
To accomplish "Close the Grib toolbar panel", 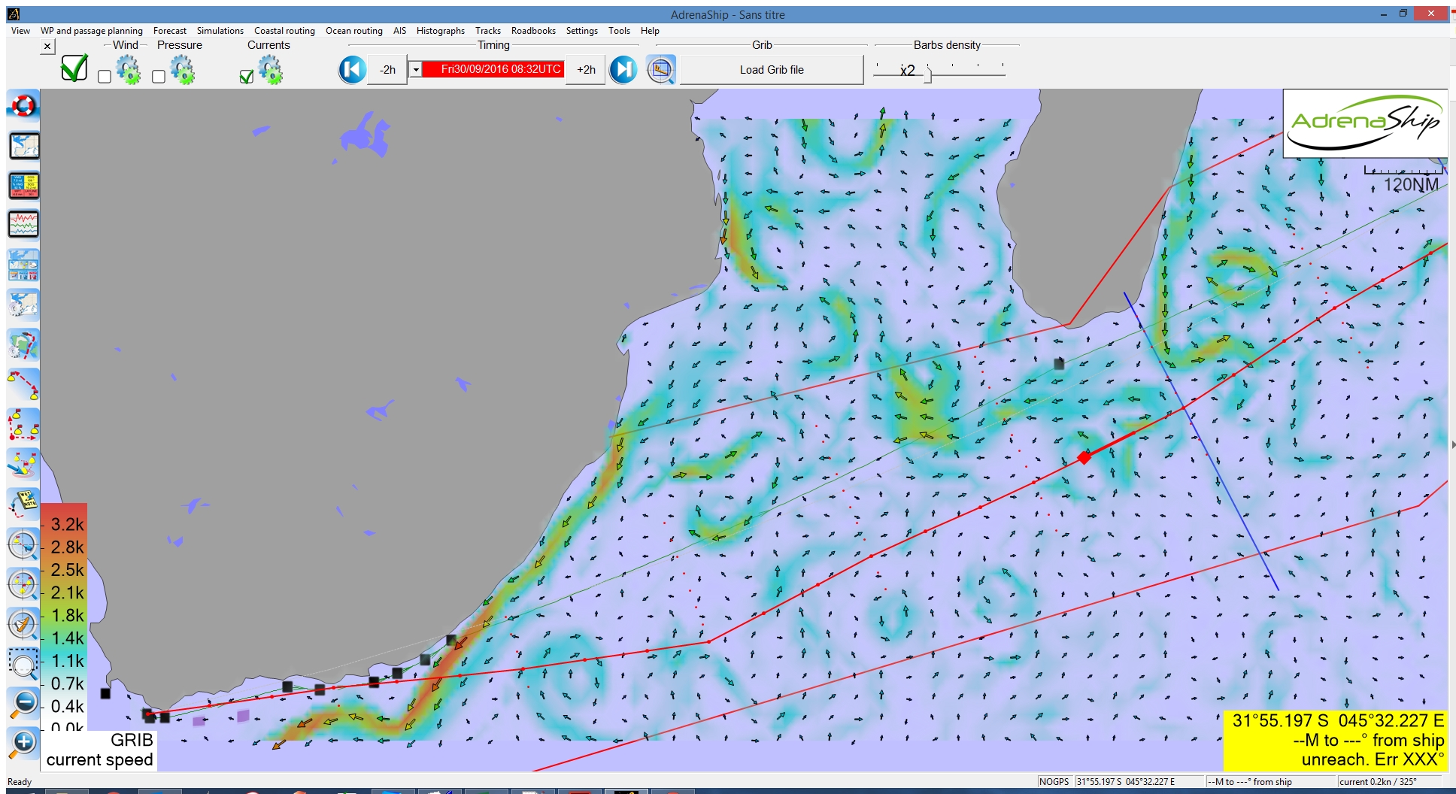I will coord(47,46).
